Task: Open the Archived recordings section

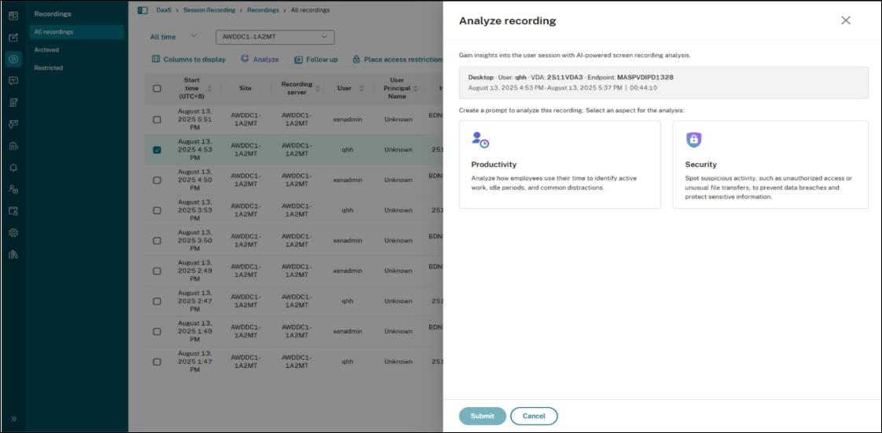Action: pos(46,50)
